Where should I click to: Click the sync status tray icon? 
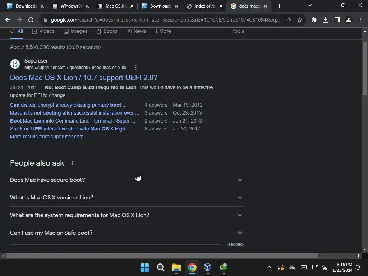tap(281, 267)
